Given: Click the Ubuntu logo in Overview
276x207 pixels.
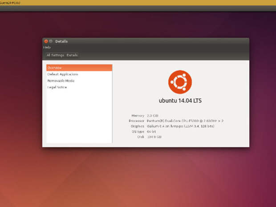Looking at the screenshot, I should coord(180,81).
